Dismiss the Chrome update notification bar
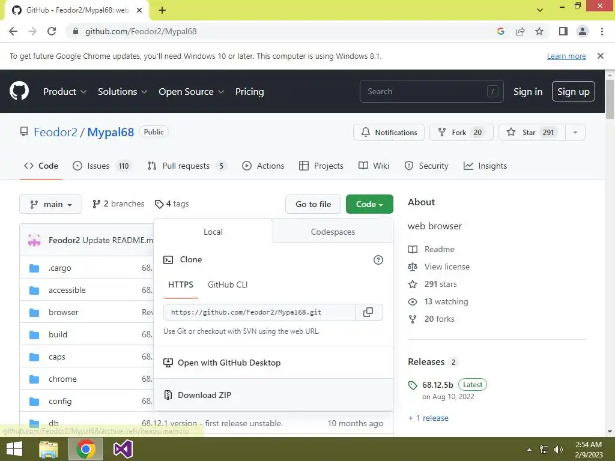The height and width of the screenshot is (461, 615). pos(600,56)
